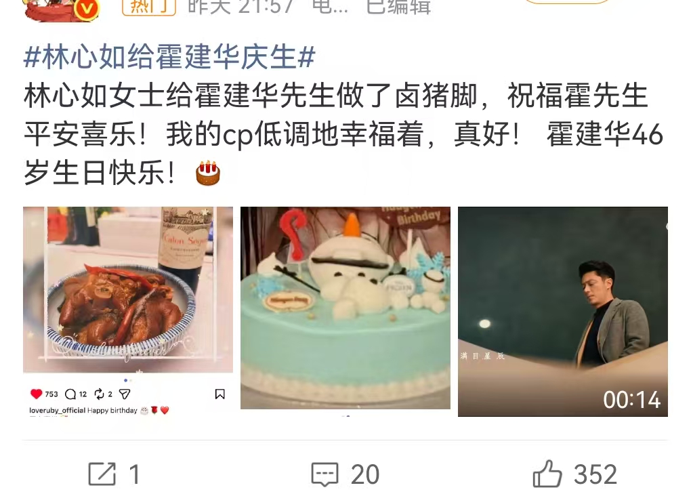Open hashtag #林心如给霍建华庆生#

coord(169,57)
